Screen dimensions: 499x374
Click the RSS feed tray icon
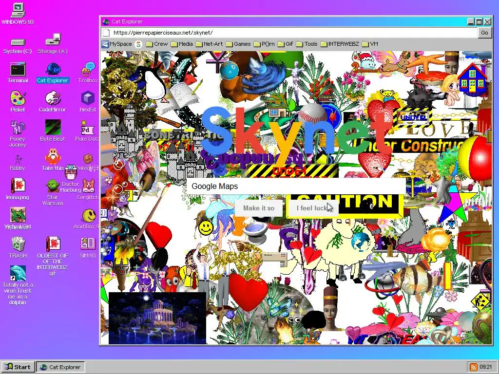474,367
